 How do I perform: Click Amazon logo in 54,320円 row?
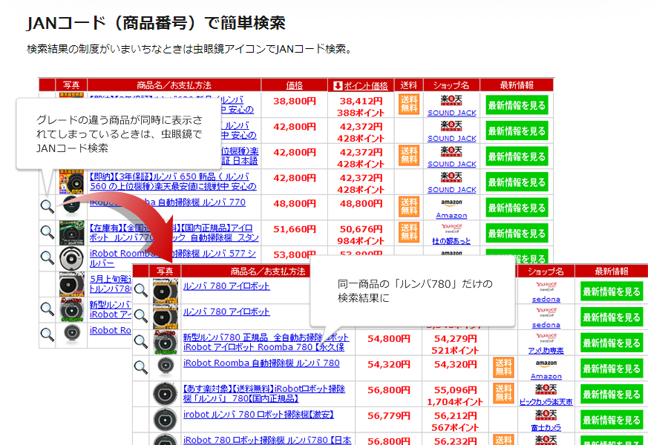(546, 363)
